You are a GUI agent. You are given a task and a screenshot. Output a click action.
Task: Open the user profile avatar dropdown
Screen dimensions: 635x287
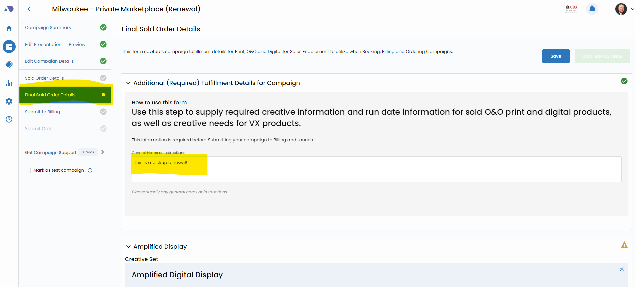coord(624,9)
